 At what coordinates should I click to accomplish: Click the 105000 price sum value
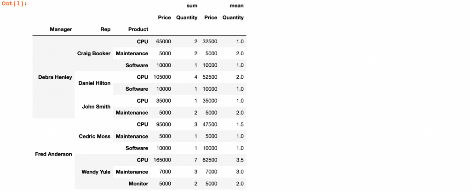(x=162, y=77)
